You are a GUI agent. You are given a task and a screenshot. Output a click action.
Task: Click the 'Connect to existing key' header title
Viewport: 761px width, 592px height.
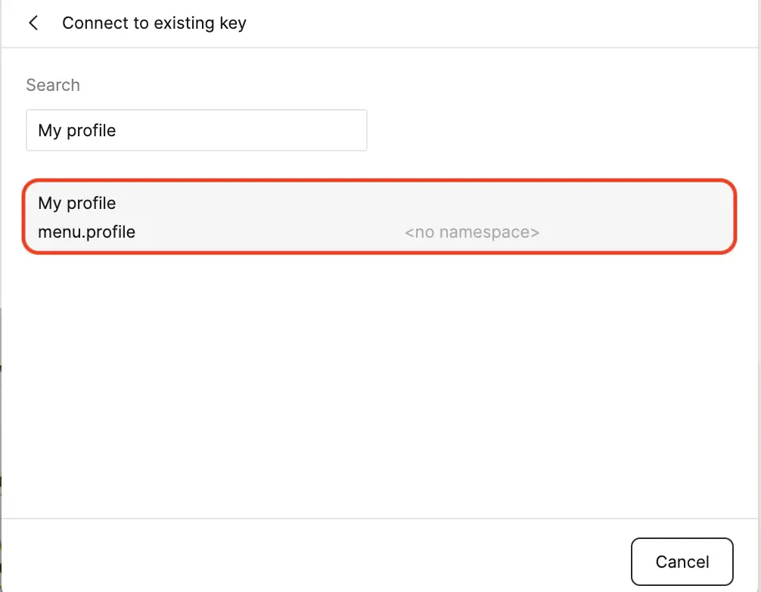click(x=154, y=23)
